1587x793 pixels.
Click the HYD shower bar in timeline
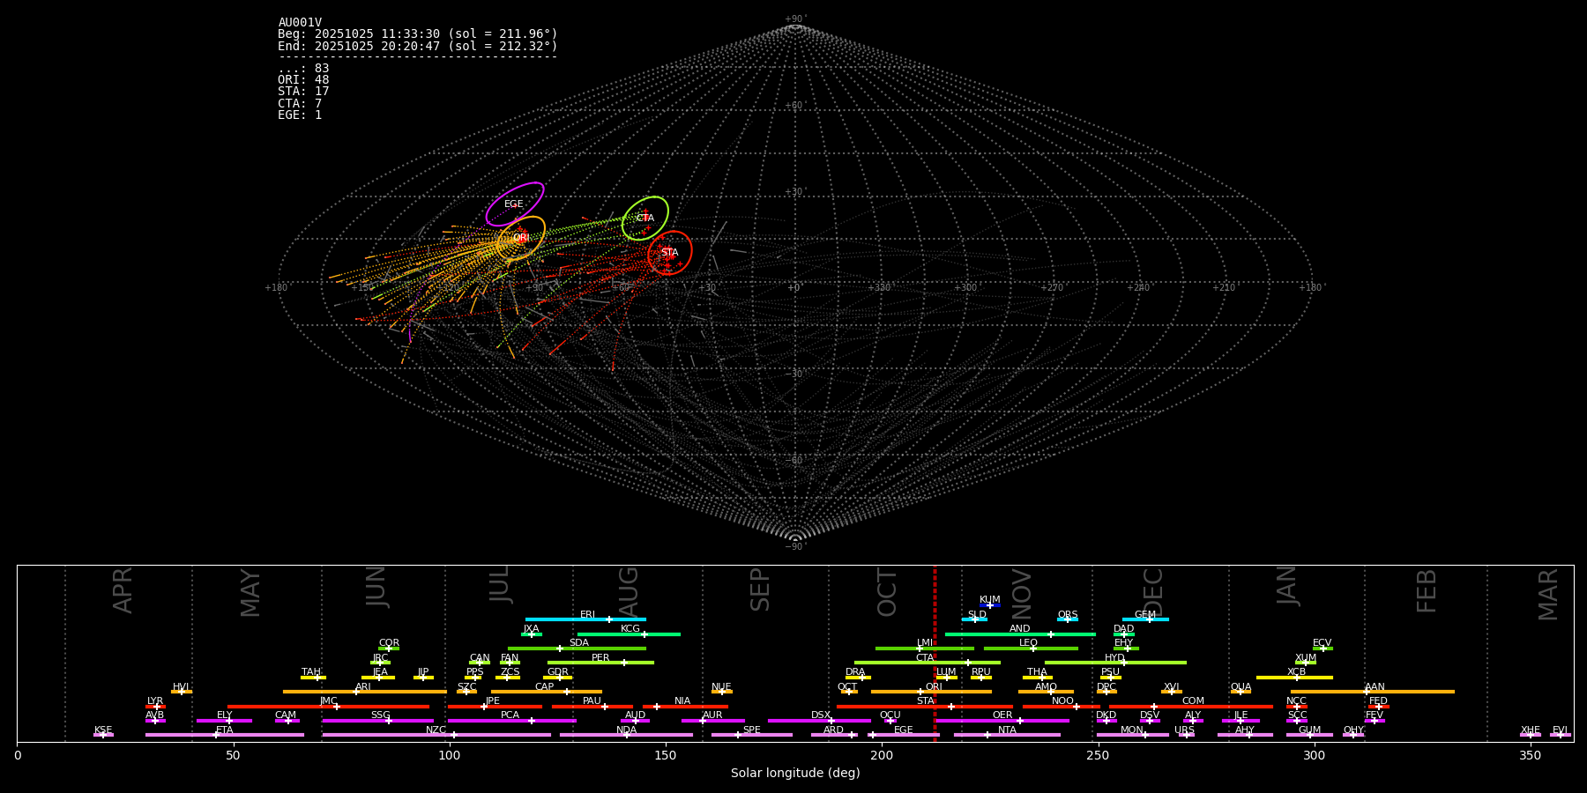tap(1115, 663)
